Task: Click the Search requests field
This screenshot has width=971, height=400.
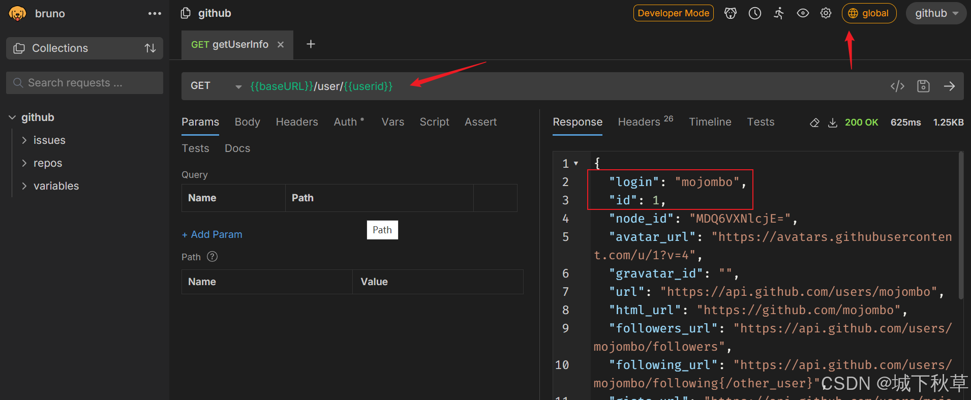Action: (x=84, y=83)
